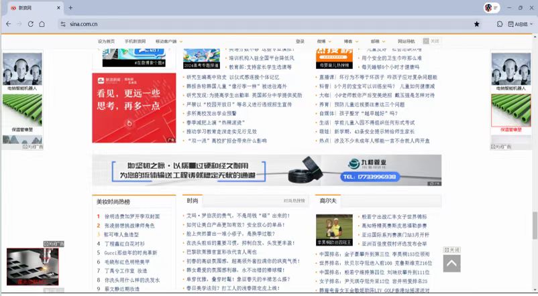Image resolution: width=538 pixels, height=296 pixels.
Task: Open the AI总结 summary tool
Action: tap(518, 24)
